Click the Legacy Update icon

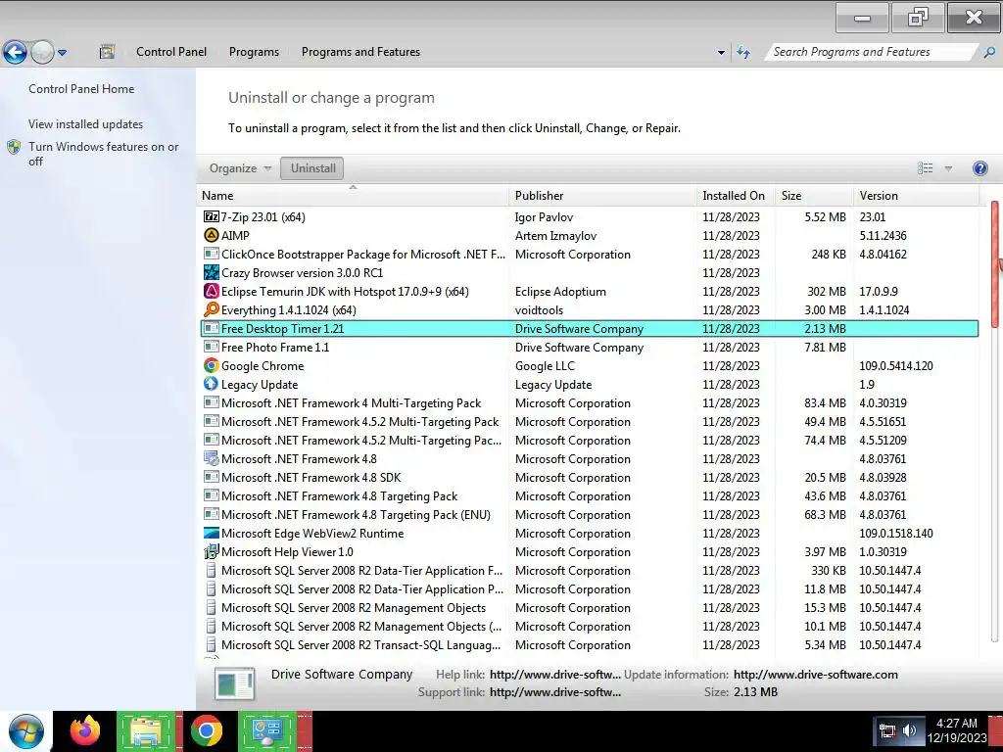[212, 384]
